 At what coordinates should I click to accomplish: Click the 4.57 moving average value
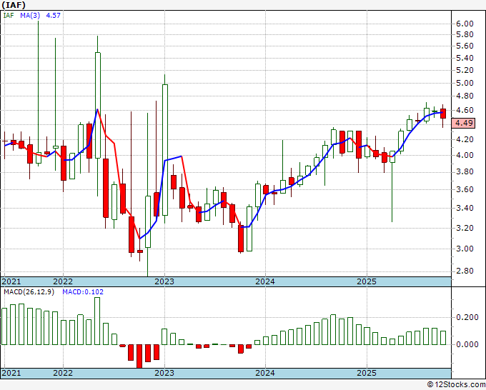[54, 15]
